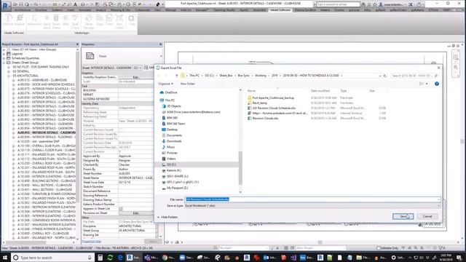Image resolution: width=466 pixels, height=262 pixels.
Task: Cancel the Export Excel File dialog
Action: pos(427,216)
